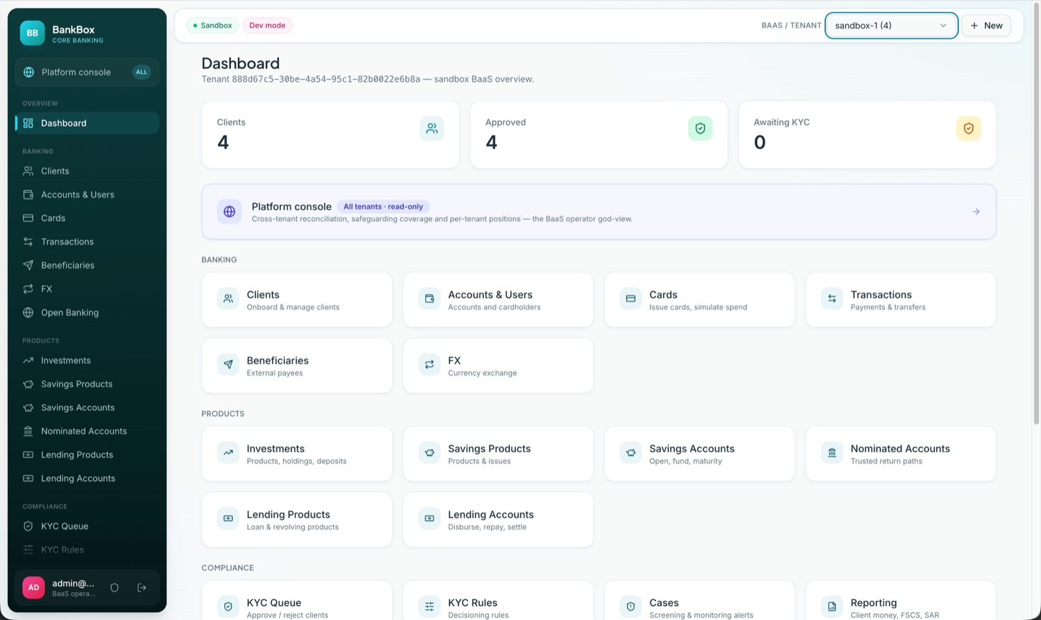Viewport: 1041px width, 620px height.
Task: Open the KYC Rules decisioning card
Action: (498, 600)
